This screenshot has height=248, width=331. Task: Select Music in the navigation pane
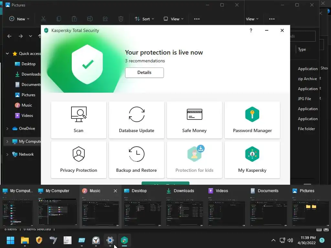23,105
